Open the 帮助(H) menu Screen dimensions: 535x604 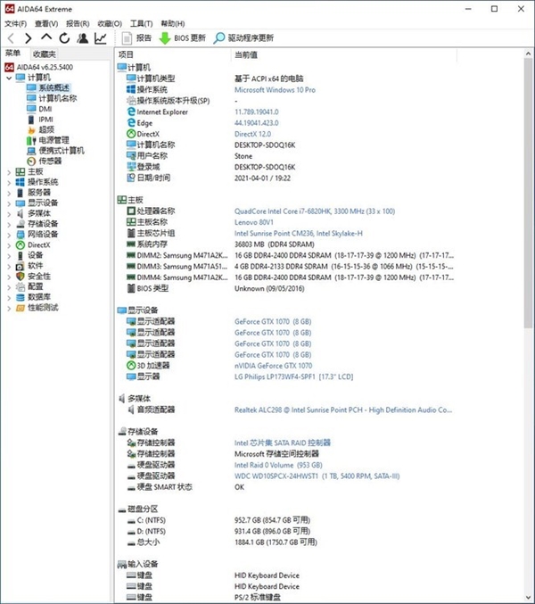coord(173,24)
